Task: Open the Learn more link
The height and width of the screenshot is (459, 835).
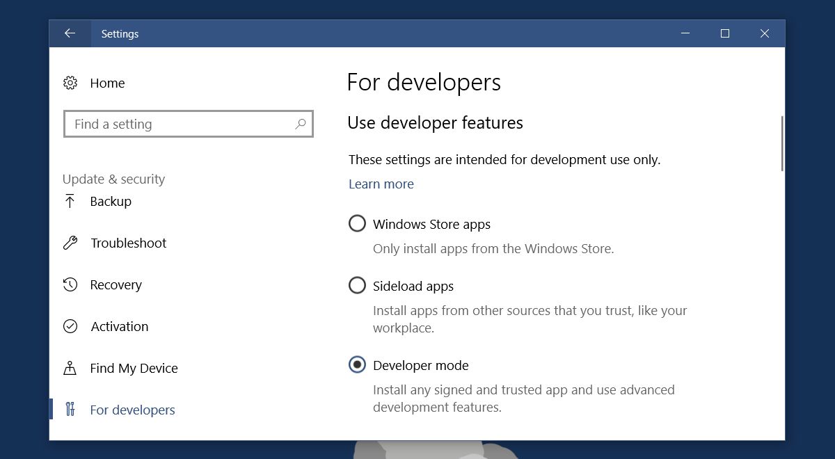Action: 381,184
